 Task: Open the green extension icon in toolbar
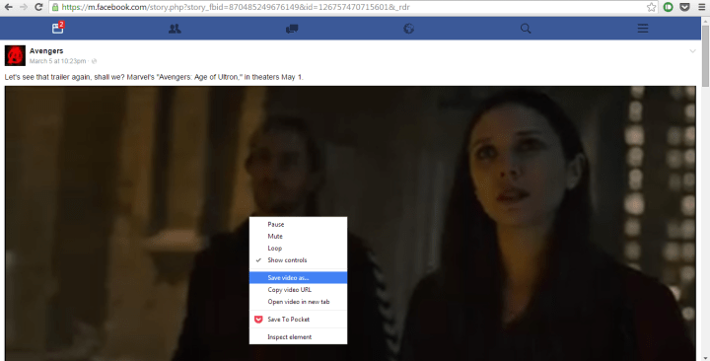click(668, 7)
